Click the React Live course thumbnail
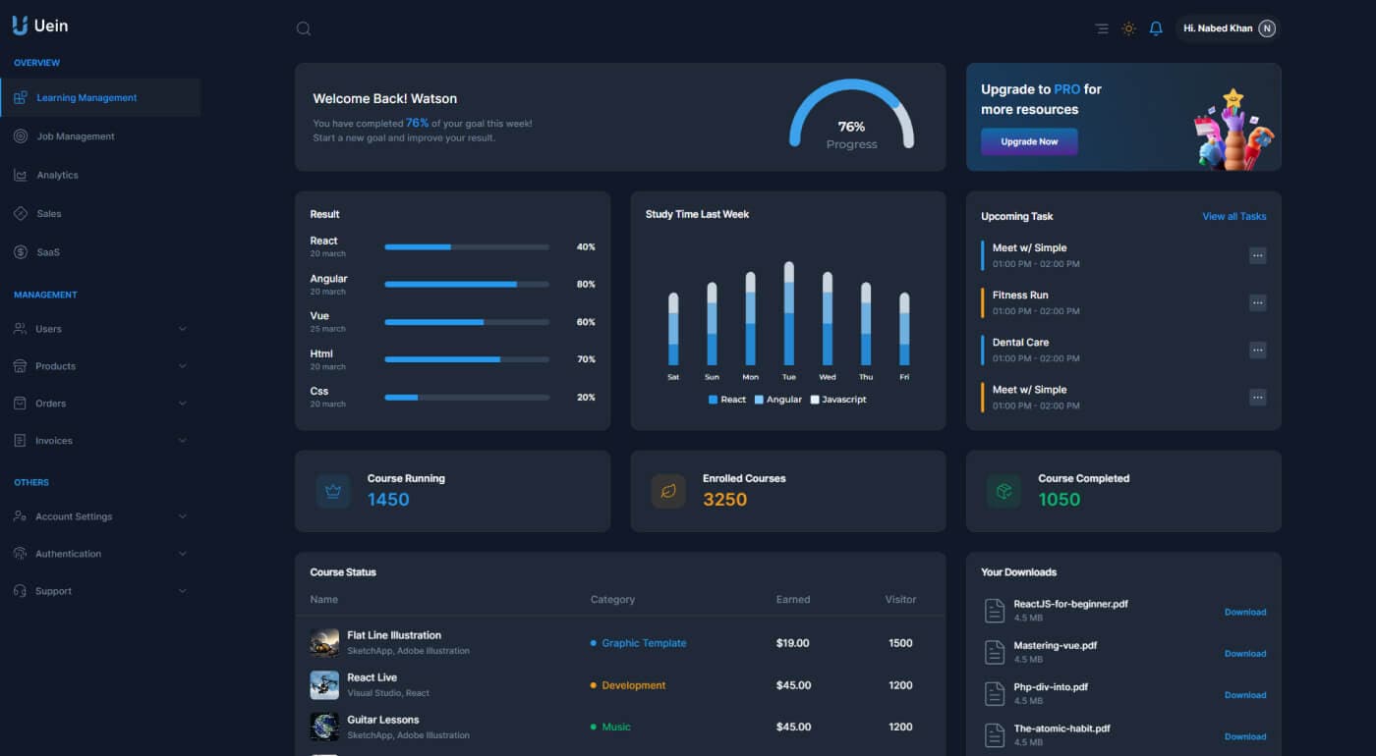 [324, 685]
